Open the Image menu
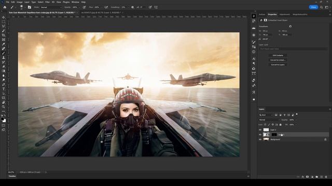This screenshot has width=332, height=186. (x=20, y=2)
